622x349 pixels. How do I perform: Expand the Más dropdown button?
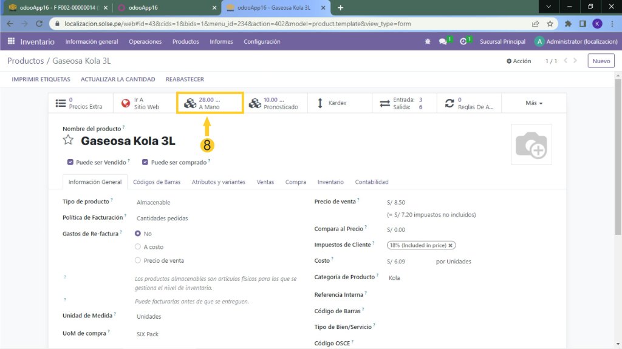pyautogui.click(x=533, y=103)
